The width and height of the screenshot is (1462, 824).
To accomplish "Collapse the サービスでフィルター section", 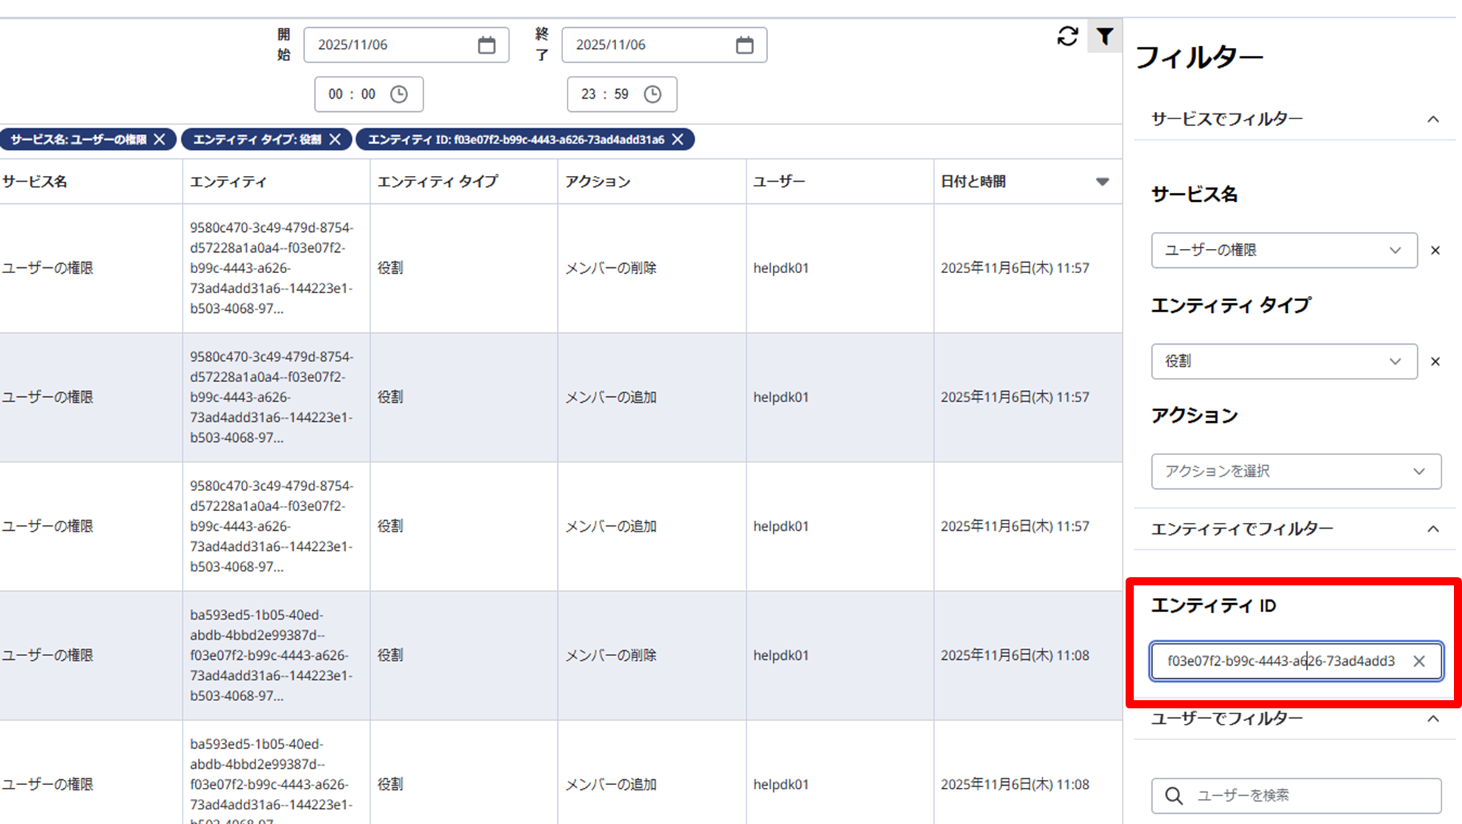I will [x=1433, y=119].
